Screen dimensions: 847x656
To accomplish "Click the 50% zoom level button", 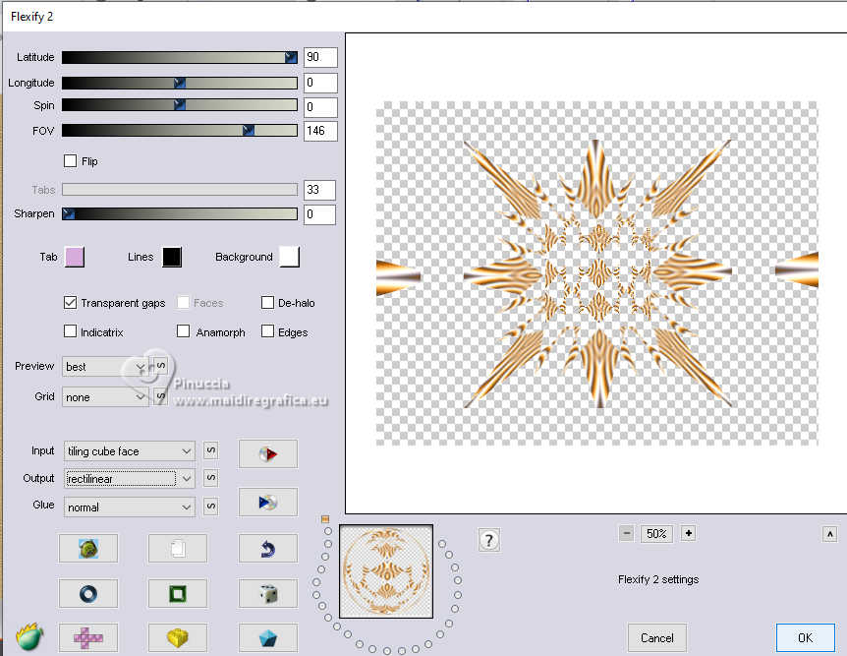I will (x=656, y=534).
